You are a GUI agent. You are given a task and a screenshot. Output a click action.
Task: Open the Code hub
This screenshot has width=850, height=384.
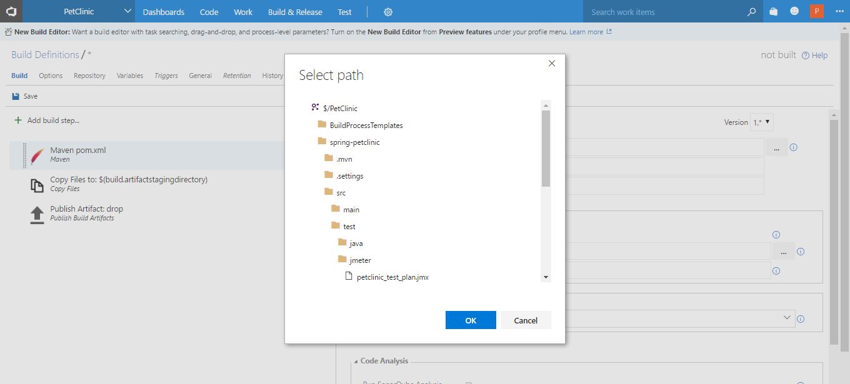209,12
